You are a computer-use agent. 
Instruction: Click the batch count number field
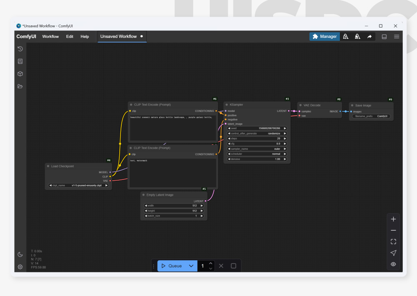tap(203, 266)
